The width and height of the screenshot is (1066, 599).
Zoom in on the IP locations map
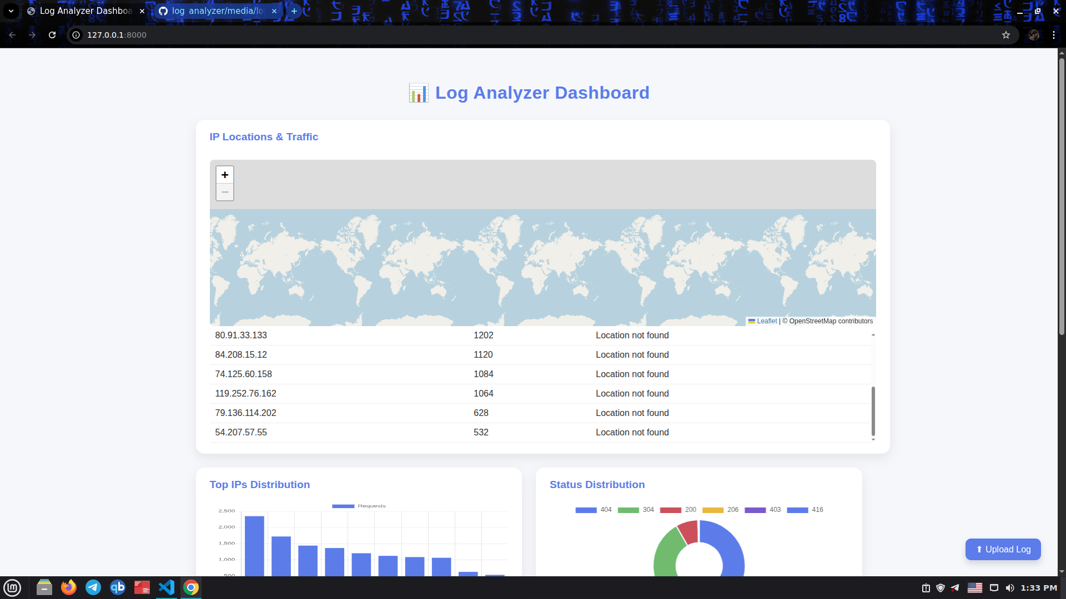[x=225, y=175]
